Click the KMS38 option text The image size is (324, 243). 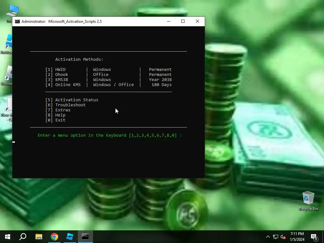pos(62,79)
